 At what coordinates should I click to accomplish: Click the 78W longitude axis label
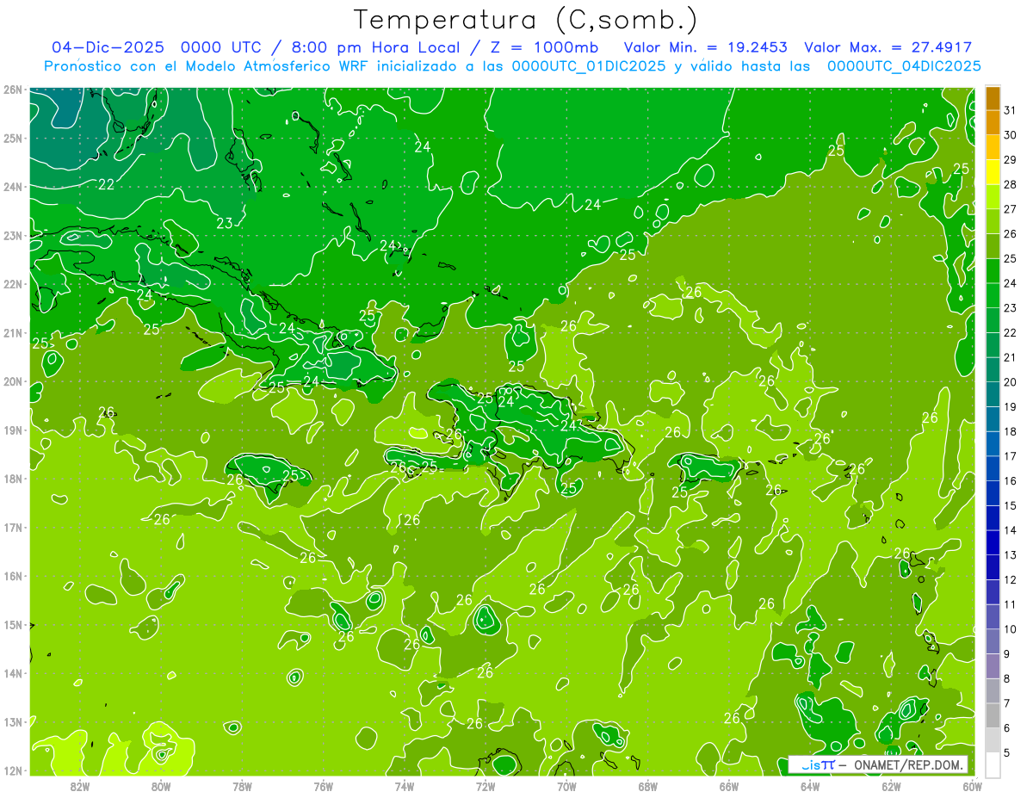coord(242,785)
